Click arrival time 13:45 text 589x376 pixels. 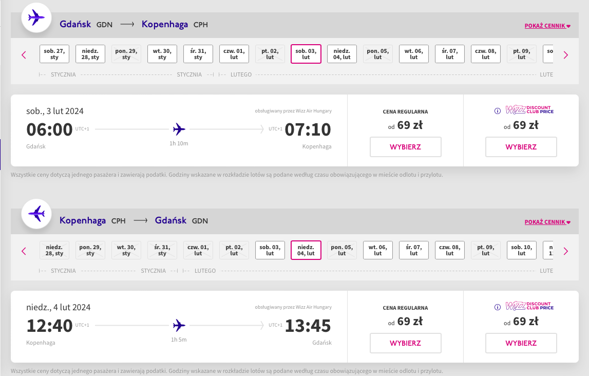pos(308,326)
